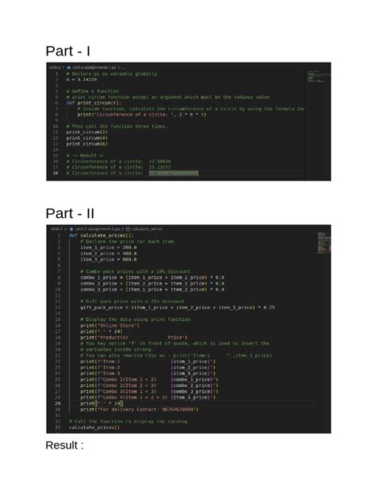Viewport: 376px width, 501px height.
Task: Expand the unit-2-assignment-2.py breadcrumb dropdown
Action: point(98,229)
